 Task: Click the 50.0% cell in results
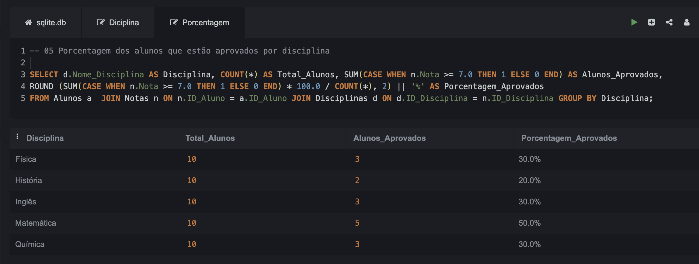tap(530, 223)
